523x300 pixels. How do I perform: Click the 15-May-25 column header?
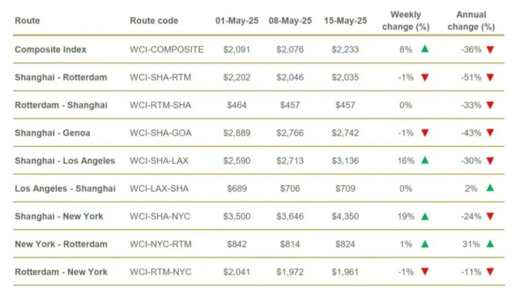click(x=345, y=21)
